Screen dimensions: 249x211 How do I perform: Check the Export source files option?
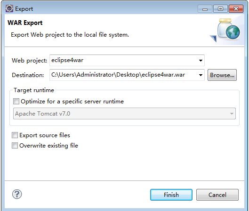[x=15, y=135]
